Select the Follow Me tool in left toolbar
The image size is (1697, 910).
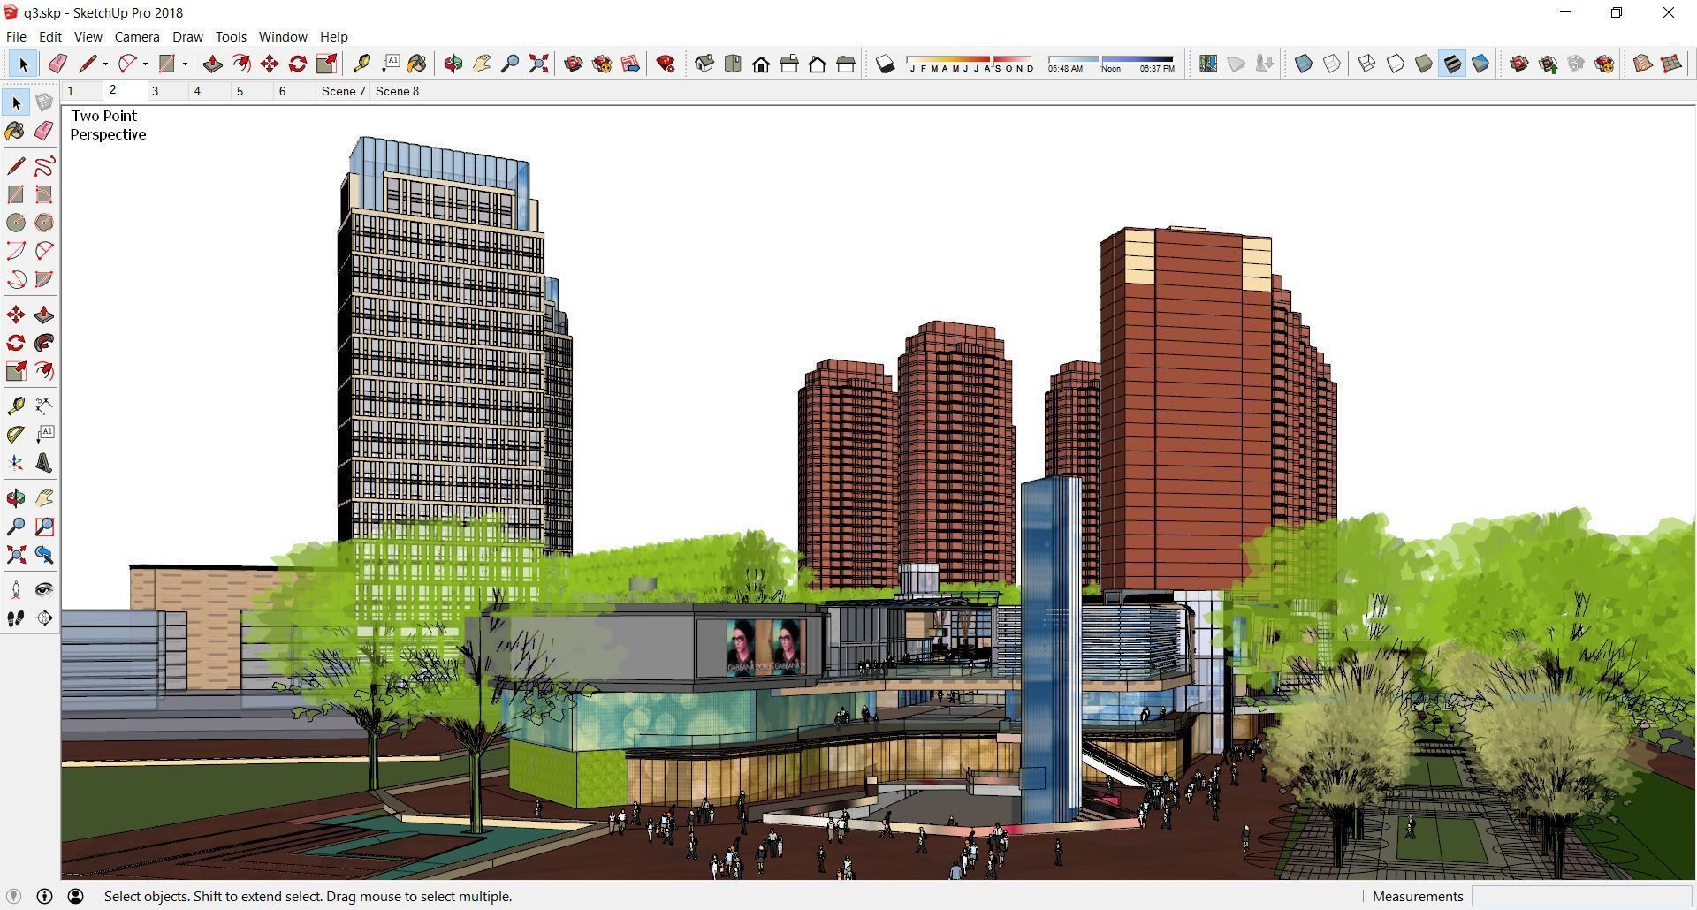(44, 343)
